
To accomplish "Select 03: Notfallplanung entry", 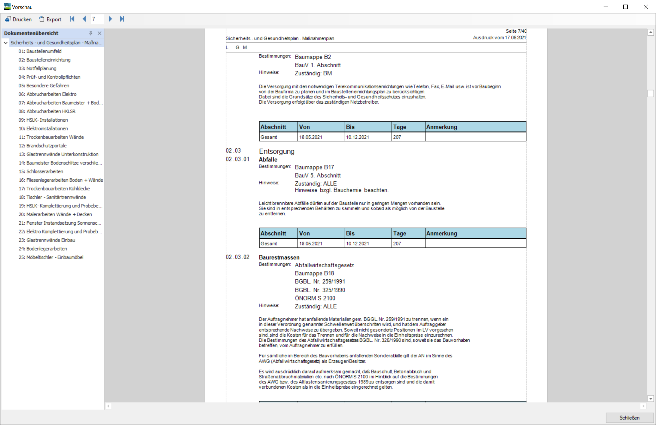I will tap(38, 68).
